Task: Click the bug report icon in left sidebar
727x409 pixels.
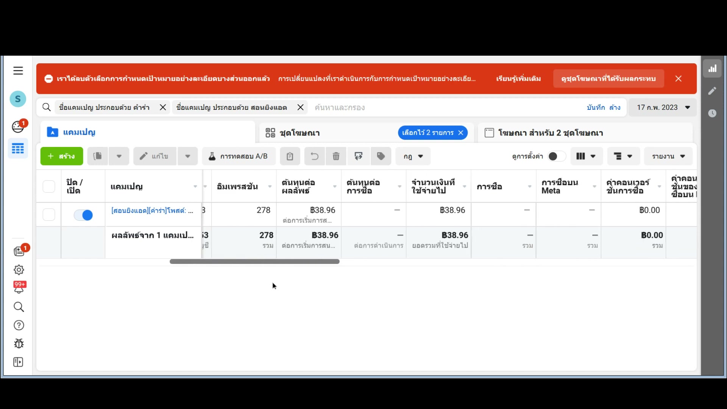Action: pos(19,343)
